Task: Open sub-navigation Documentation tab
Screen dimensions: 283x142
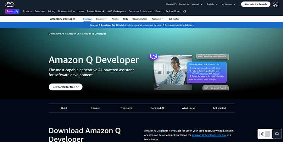Action: point(140,19)
